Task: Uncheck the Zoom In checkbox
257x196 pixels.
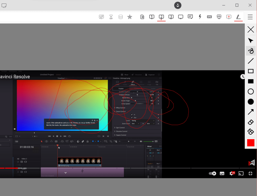Action: (132, 114)
